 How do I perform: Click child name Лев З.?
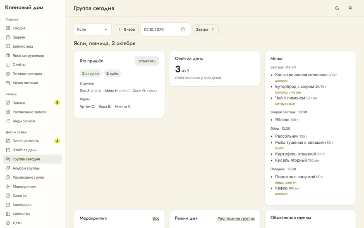[85, 91]
